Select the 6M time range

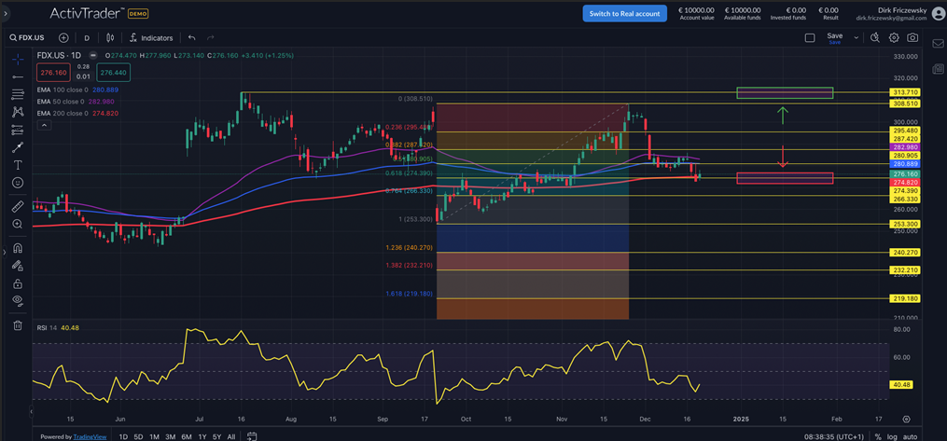coord(187,436)
